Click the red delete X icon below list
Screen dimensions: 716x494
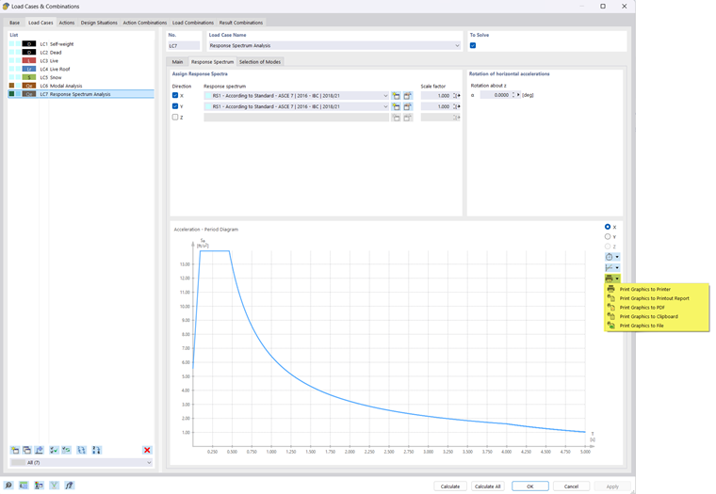(x=147, y=450)
